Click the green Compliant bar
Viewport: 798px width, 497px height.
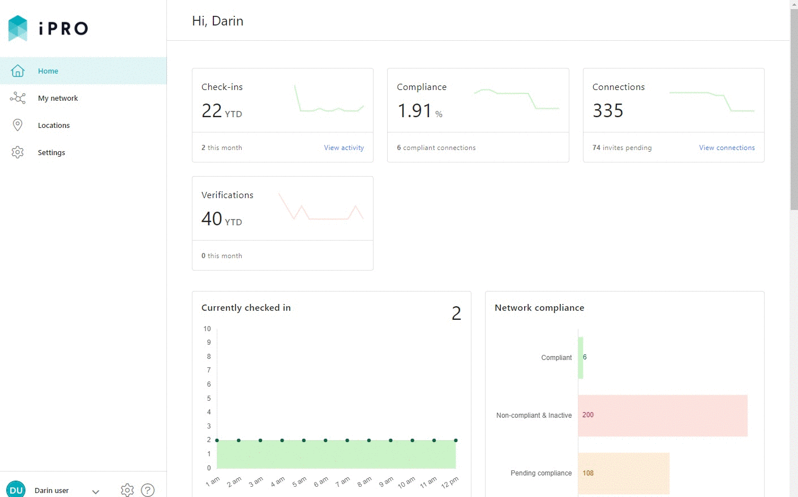point(581,358)
